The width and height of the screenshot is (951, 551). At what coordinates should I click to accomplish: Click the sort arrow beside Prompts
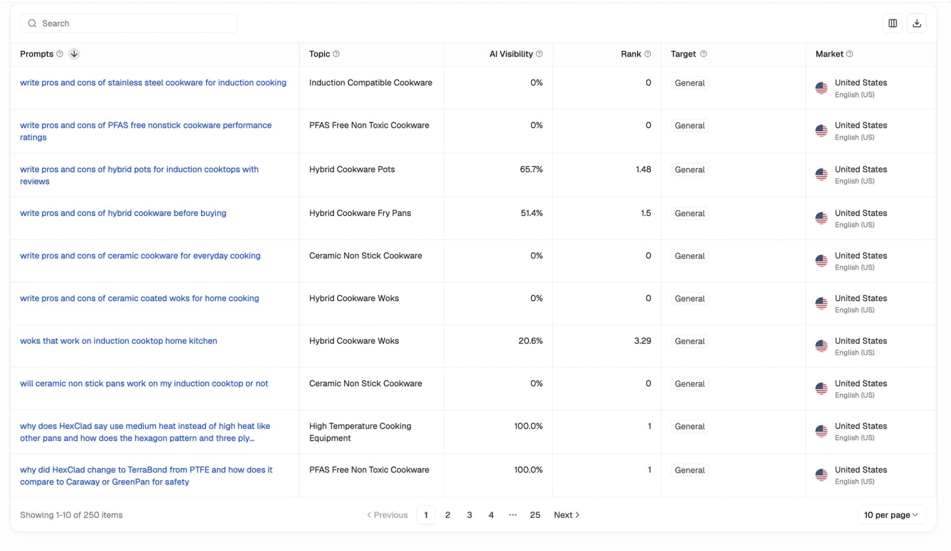(x=74, y=54)
